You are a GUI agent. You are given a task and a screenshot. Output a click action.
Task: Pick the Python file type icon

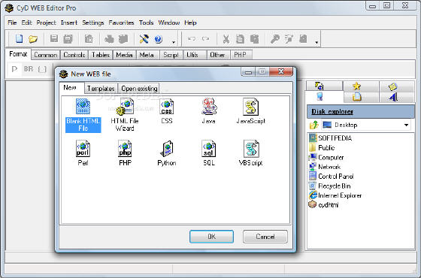coord(166,149)
